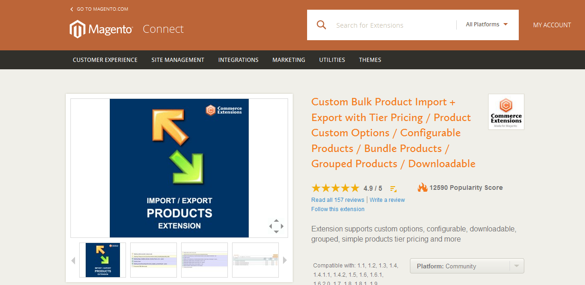Image resolution: width=585 pixels, height=285 pixels.
Task: Click the main Import / Export Products image
Action: point(179,168)
